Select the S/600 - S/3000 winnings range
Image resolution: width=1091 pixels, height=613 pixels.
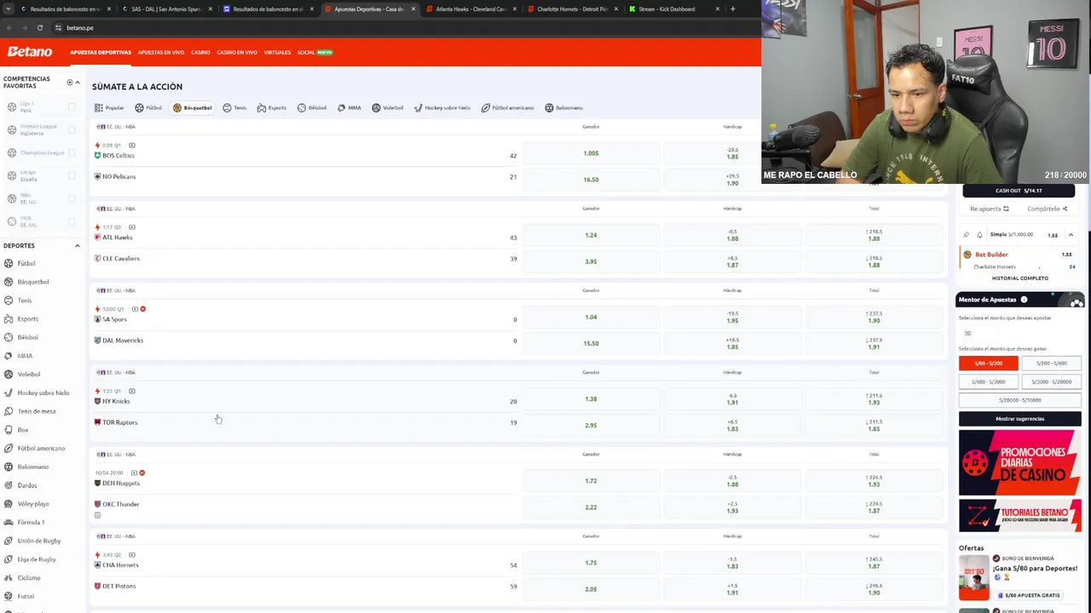pyautogui.click(x=988, y=381)
